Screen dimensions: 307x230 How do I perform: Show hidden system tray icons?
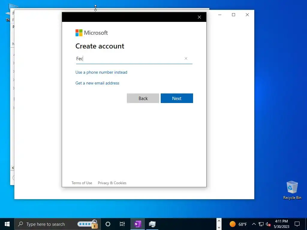254,224
